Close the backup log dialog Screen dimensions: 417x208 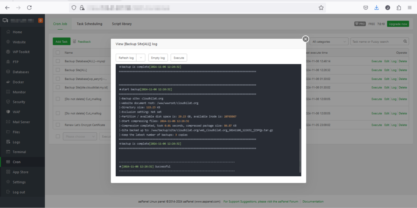pos(305,39)
